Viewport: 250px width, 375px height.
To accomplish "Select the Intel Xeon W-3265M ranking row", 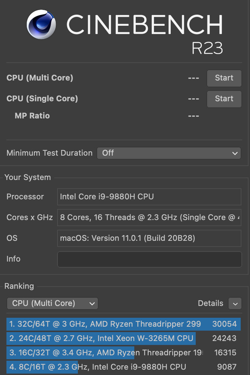I will click(x=123, y=339).
